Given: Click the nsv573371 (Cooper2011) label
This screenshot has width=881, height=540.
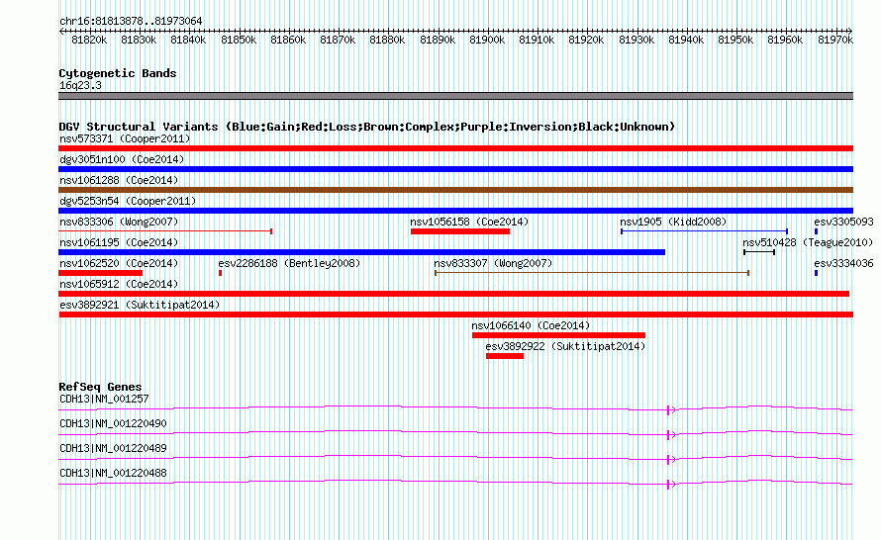Looking at the screenshot, I should (x=125, y=138).
